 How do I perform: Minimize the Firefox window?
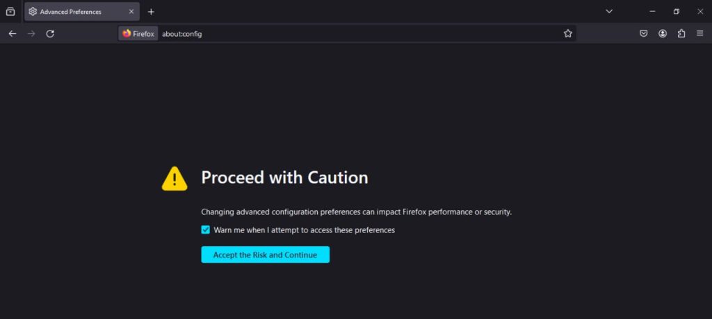point(653,12)
